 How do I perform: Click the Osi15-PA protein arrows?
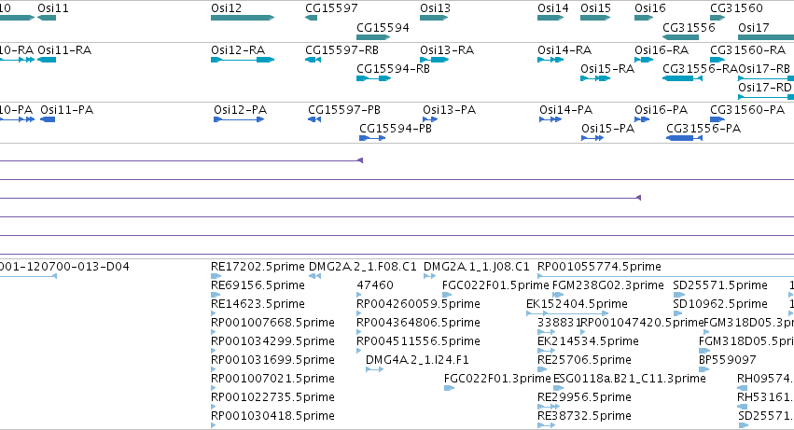(592, 138)
